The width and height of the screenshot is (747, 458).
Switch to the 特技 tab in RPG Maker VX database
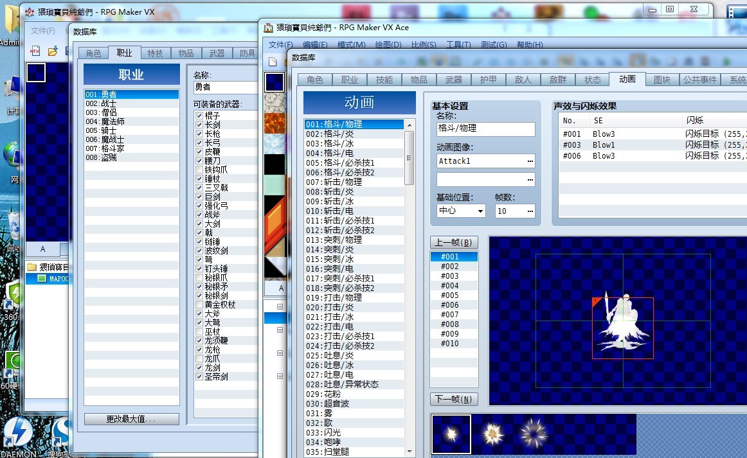[155, 53]
